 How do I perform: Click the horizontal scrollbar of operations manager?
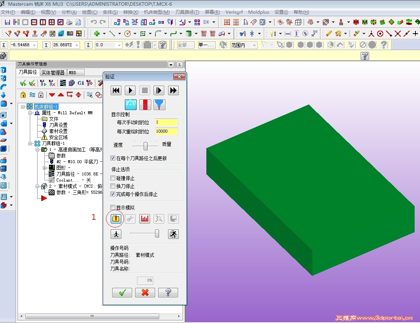click(92, 316)
